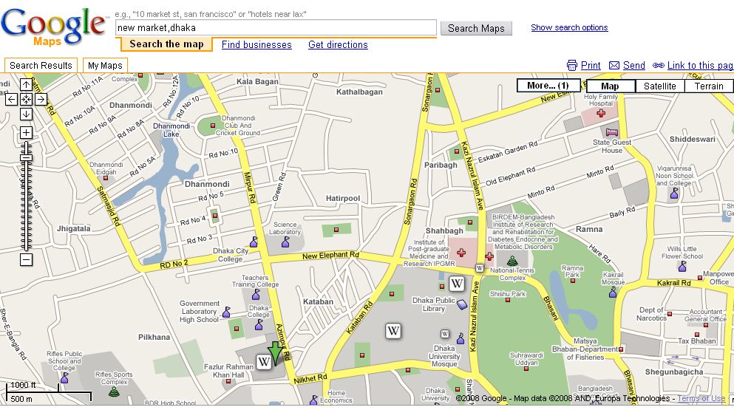Click Link to this page
The height and width of the screenshot is (410, 734).
click(x=700, y=66)
